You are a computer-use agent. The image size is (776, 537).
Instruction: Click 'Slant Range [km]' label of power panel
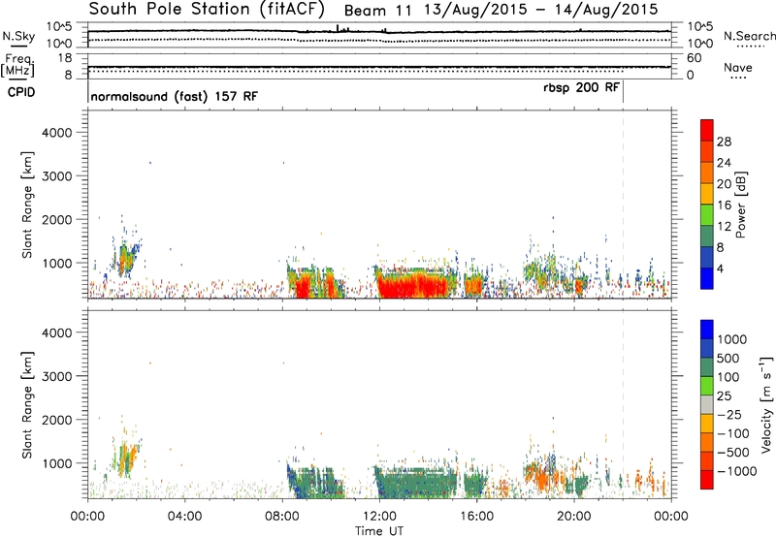pyautogui.click(x=27, y=205)
